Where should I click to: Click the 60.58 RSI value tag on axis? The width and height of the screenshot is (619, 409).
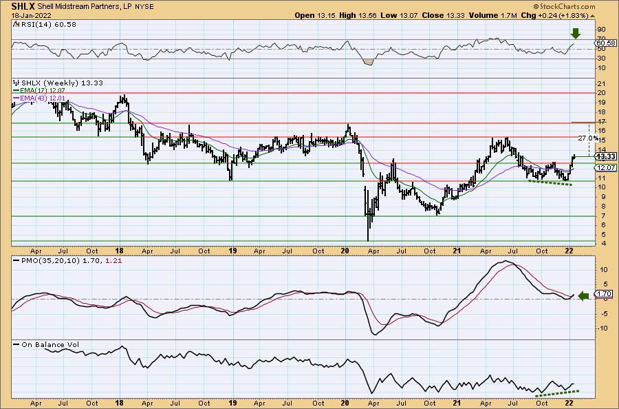pos(605,43)
